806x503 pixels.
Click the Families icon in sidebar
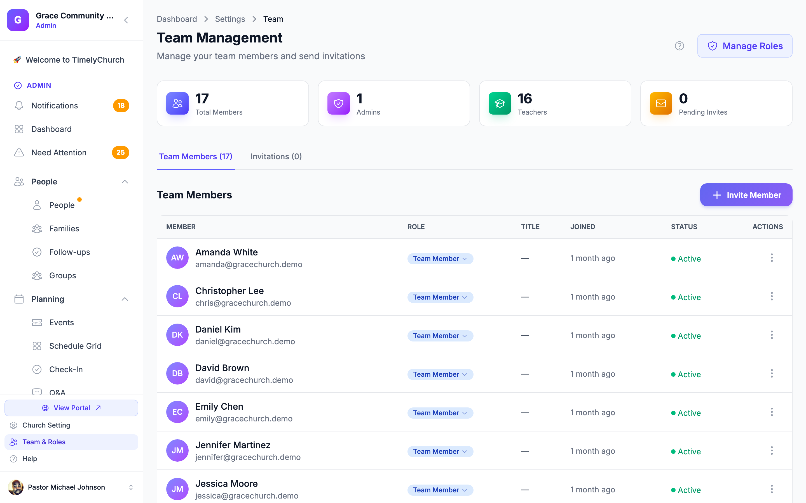coord(37,229)
